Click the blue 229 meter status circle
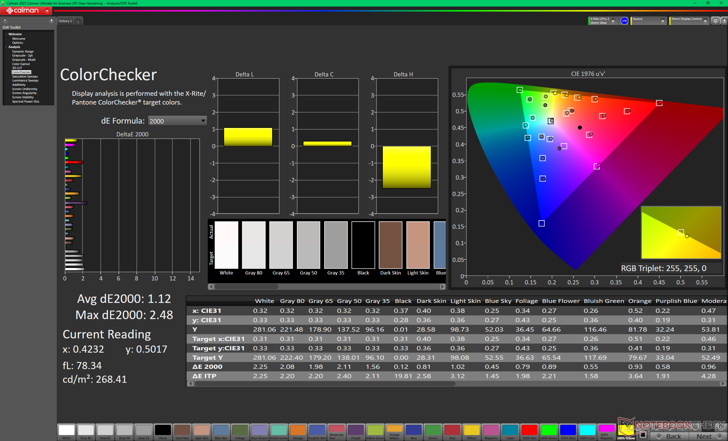 pos(624,21)
